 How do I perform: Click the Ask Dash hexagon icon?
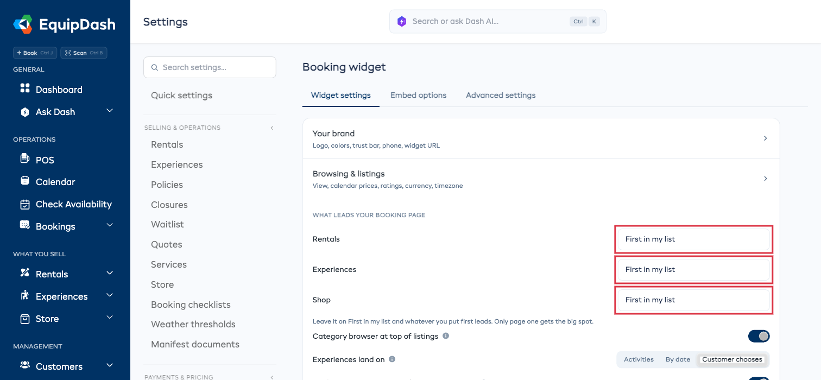[24, 112]
